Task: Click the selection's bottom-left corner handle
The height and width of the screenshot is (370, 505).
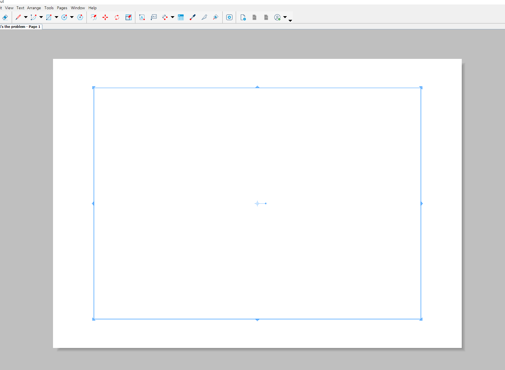Action: (94, 319)
